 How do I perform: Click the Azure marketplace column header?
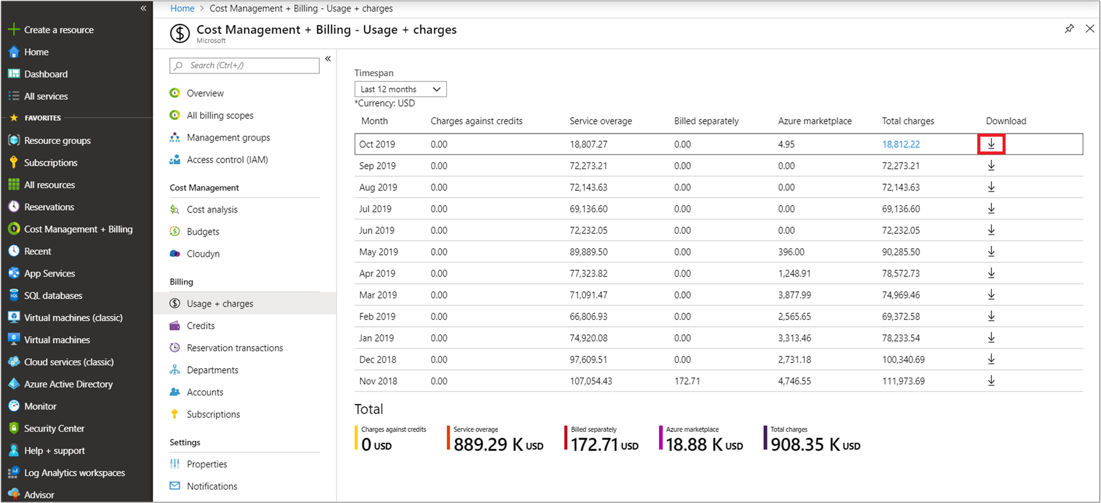[x=815, y=121]
